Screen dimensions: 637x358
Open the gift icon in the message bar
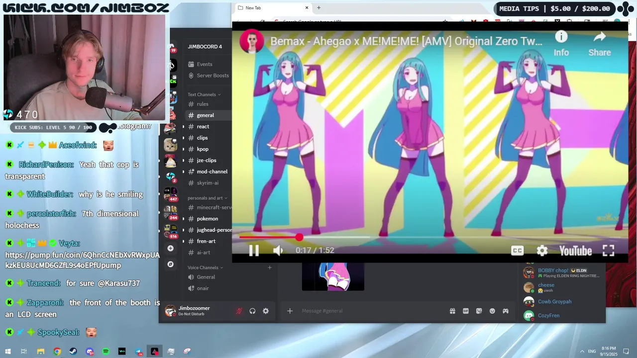tap(452, 311)
